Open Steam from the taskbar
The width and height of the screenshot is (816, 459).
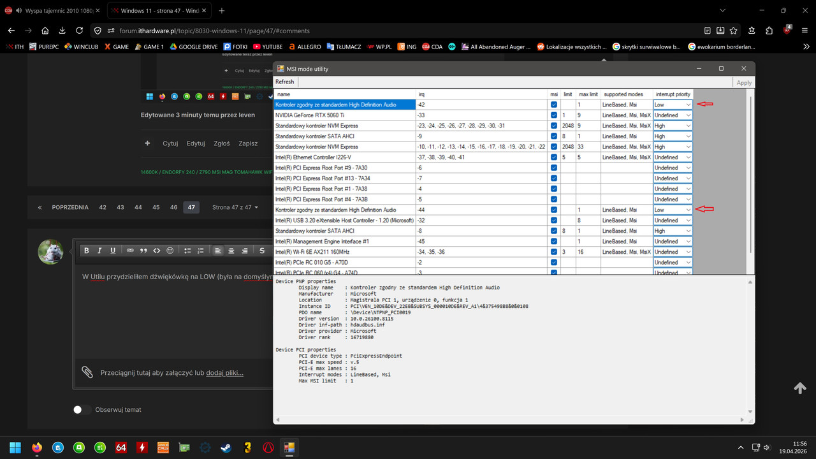226,448
